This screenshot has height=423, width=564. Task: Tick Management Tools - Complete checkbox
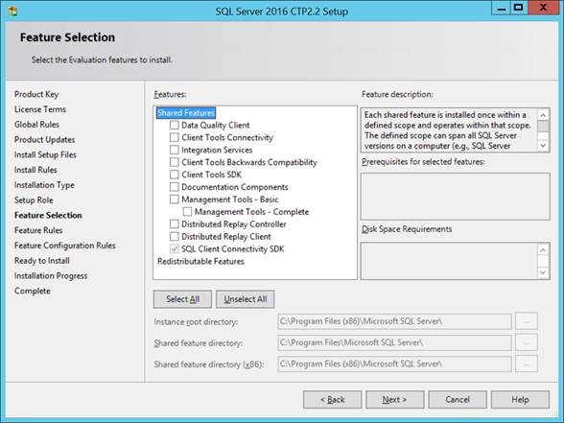coord(187,211)
